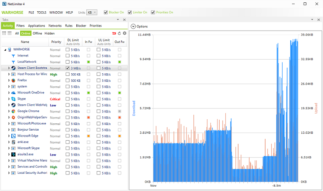Click the refresh icon beside the gear

coord(119,33)
